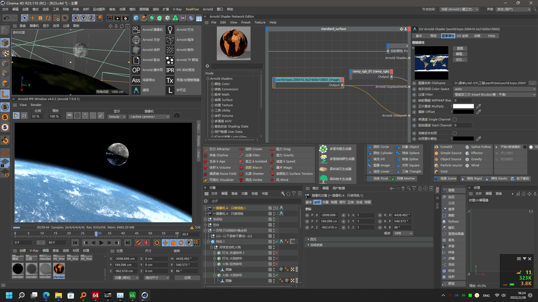
Task: Toggle the Z axis lock
Action: [x=91, y=18]
